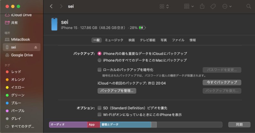Click バックアップを管理 button

point(117,91)
